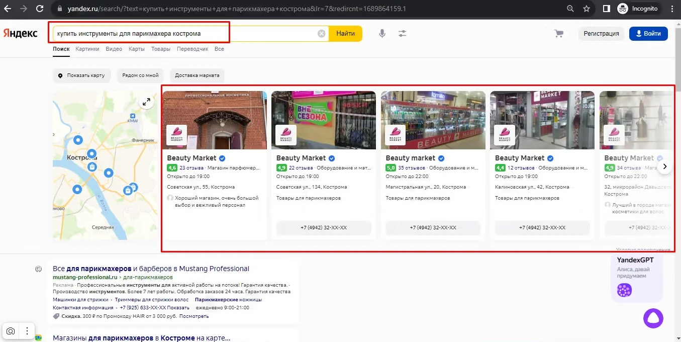Switch to the Товары tab
Viewport: 681px width, 342px height.
pos(161,49)
